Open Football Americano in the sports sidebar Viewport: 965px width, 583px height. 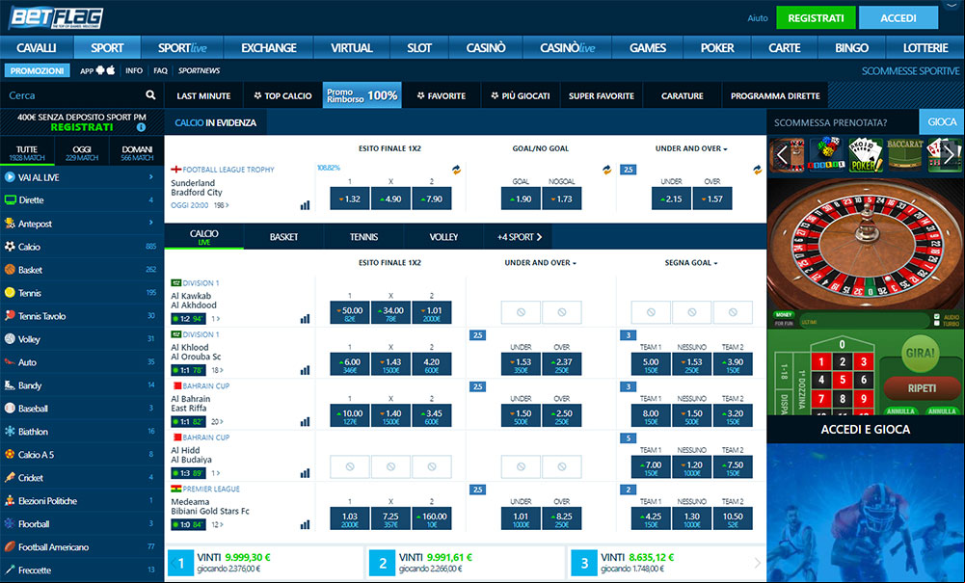82,546
